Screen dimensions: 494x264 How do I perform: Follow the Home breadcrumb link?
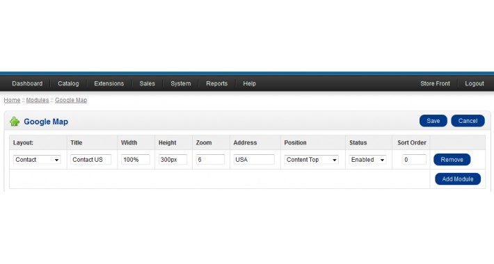click(x=12, y=100)
